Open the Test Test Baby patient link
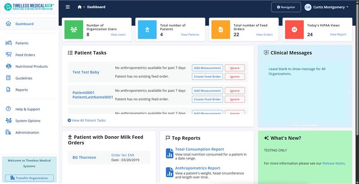Viewport: 359px width, 184px height. coord(86,72)
